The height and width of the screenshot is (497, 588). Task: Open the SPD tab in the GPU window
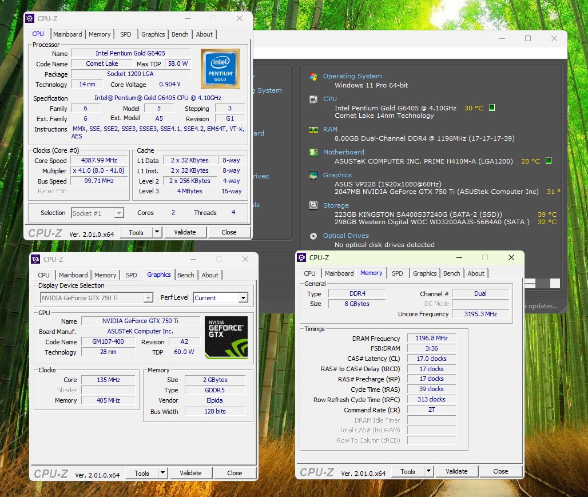tap(131, 275)
